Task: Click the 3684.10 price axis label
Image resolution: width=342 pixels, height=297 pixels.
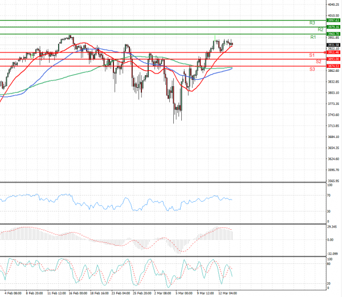Action: click(333, 137)
